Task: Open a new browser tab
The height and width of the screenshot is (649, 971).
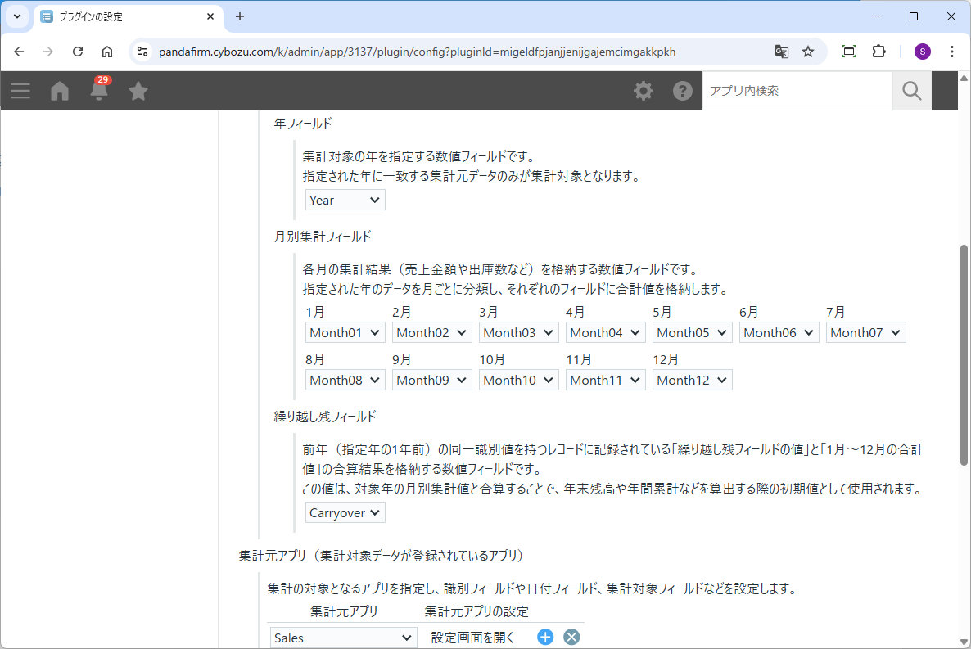Action: (x=240, y=16)
